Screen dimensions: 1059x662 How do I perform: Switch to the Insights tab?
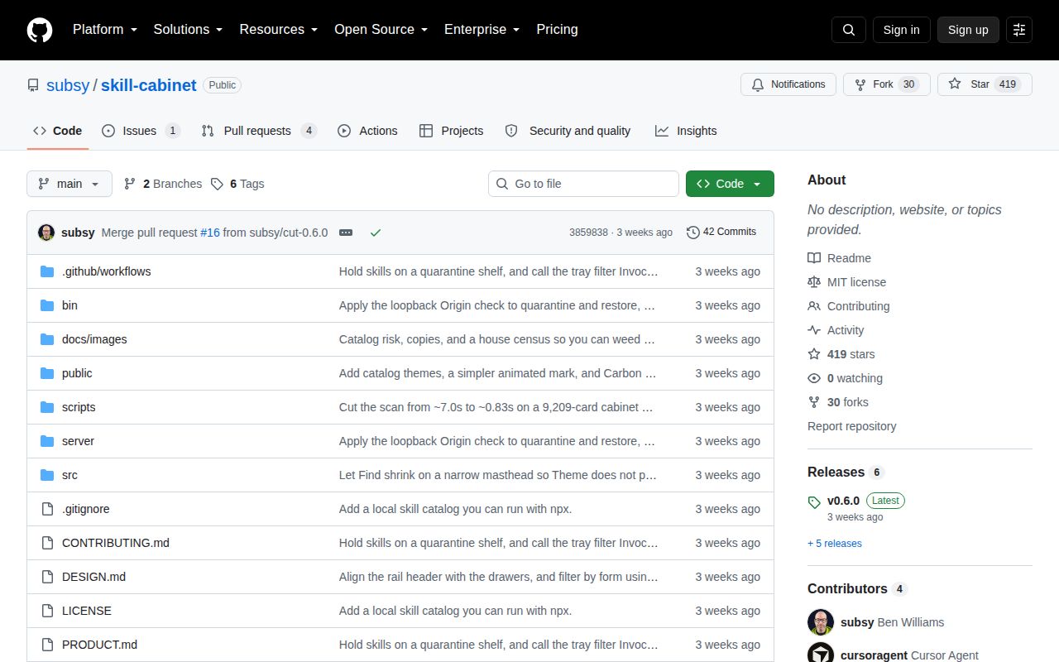click(686, 131)
